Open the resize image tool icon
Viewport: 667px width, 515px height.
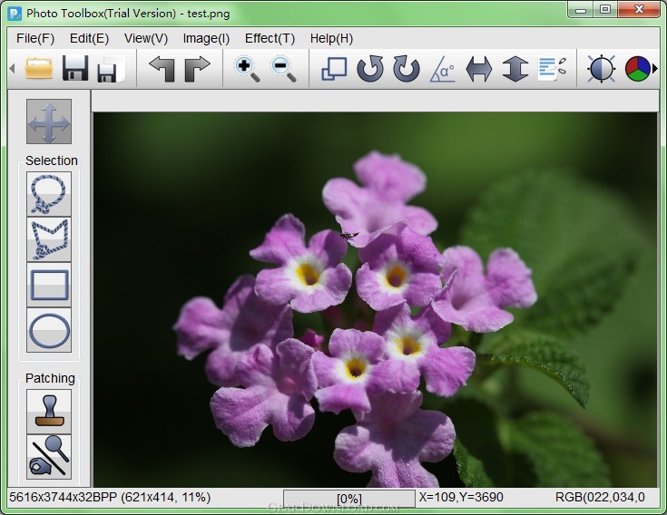tap(334, 68)
